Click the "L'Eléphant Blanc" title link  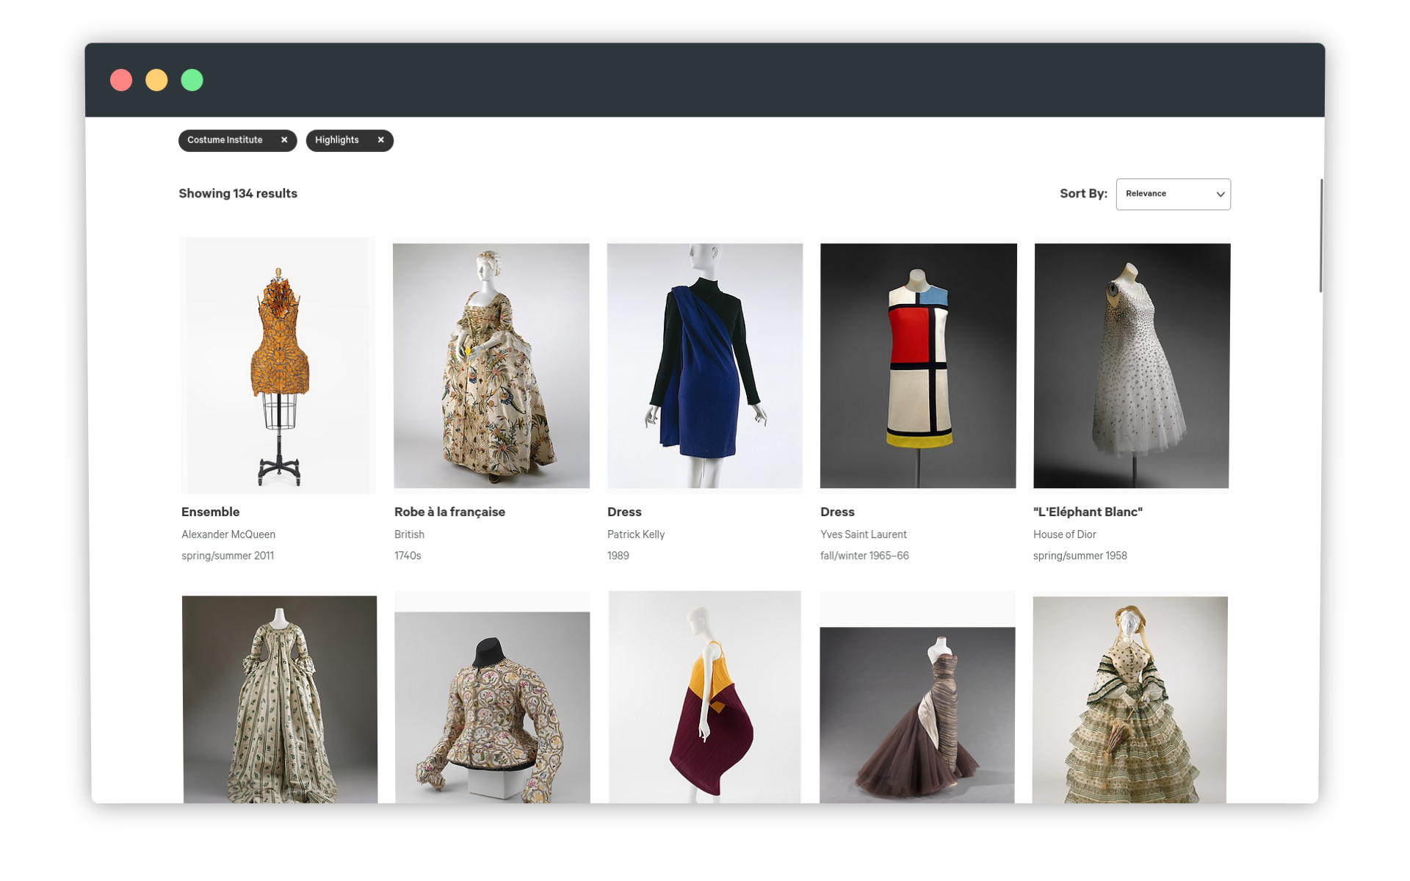pos(1088,512)
